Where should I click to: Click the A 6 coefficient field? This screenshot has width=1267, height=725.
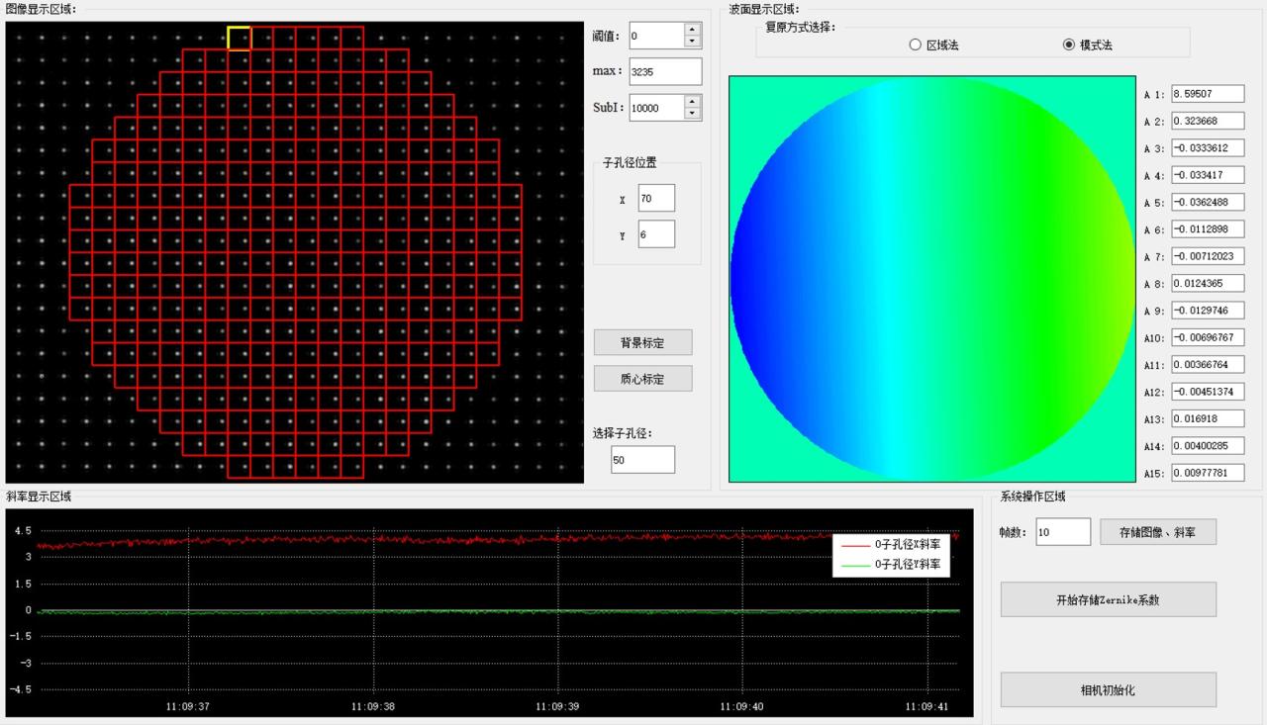point(1207,228)
